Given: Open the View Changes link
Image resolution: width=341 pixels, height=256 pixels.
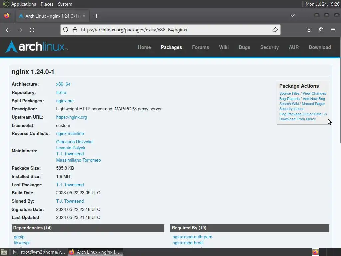Looking at the screenshot, I should coord(314,93).
